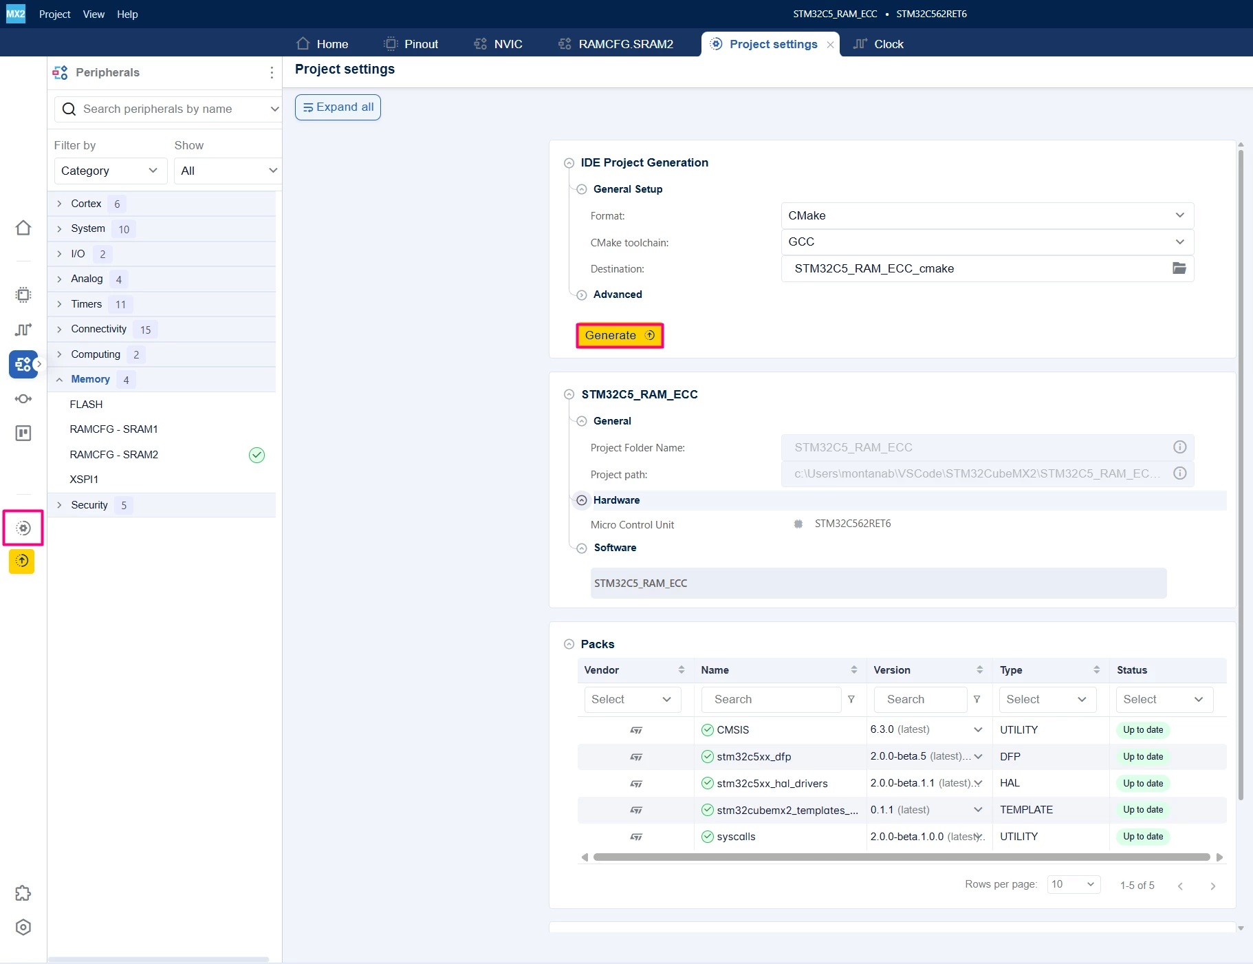
Task: Click the yellow Generate icon in sidebar
Action: click(x=22, y=561)
